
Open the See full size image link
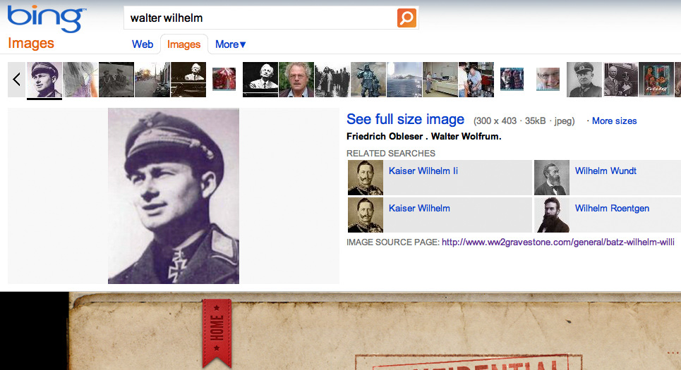click(x=405, y=119)
